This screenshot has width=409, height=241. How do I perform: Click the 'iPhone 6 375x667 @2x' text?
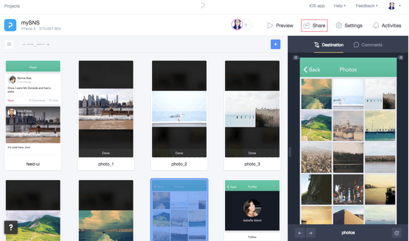[x=41, y=29]
